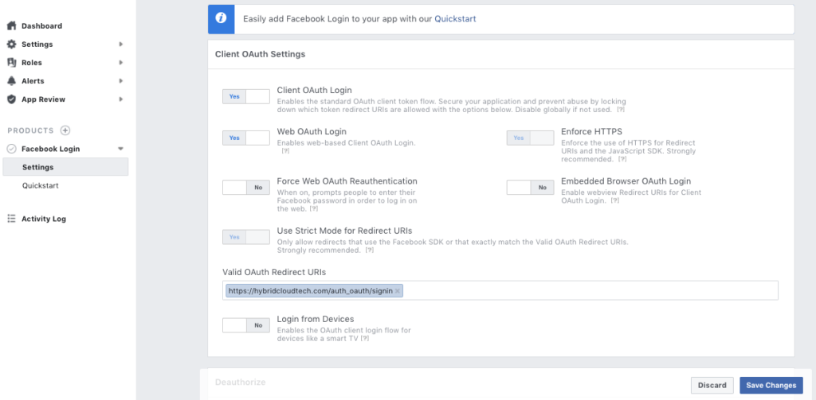The height and width of the screenshot is (400, 816).
Task: Click the Facebook Login checkmark icon
Action: (11, 149)
